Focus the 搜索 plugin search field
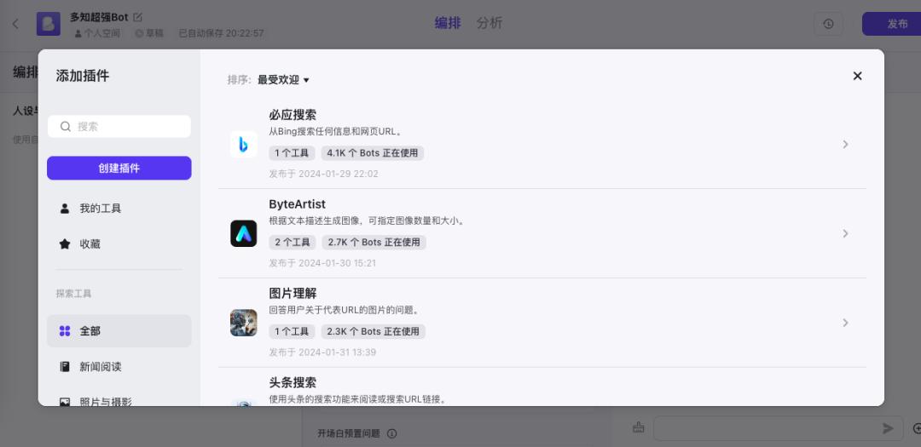The height and width of the screenshot is (447, 921). (x=119, y=126)
